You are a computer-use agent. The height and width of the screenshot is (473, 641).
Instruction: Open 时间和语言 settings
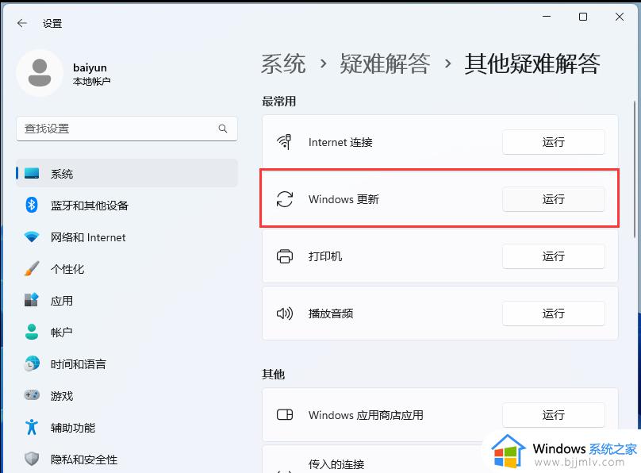(127, 363)
